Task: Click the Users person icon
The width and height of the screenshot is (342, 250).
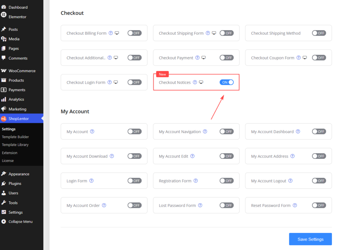Action: coord(4,193)
